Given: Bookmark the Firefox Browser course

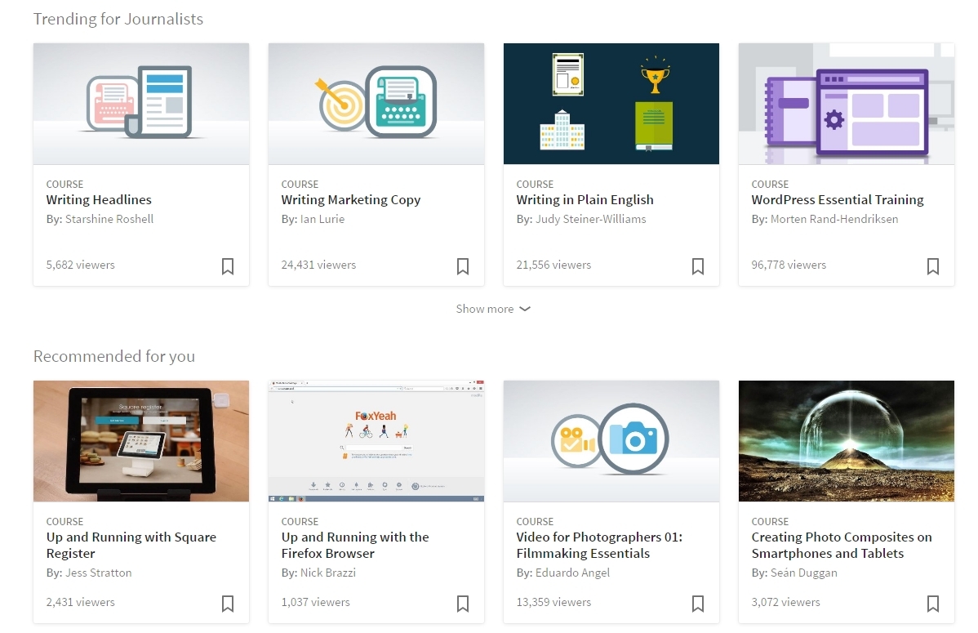Looking at the screenshot, I should (463, 604).
